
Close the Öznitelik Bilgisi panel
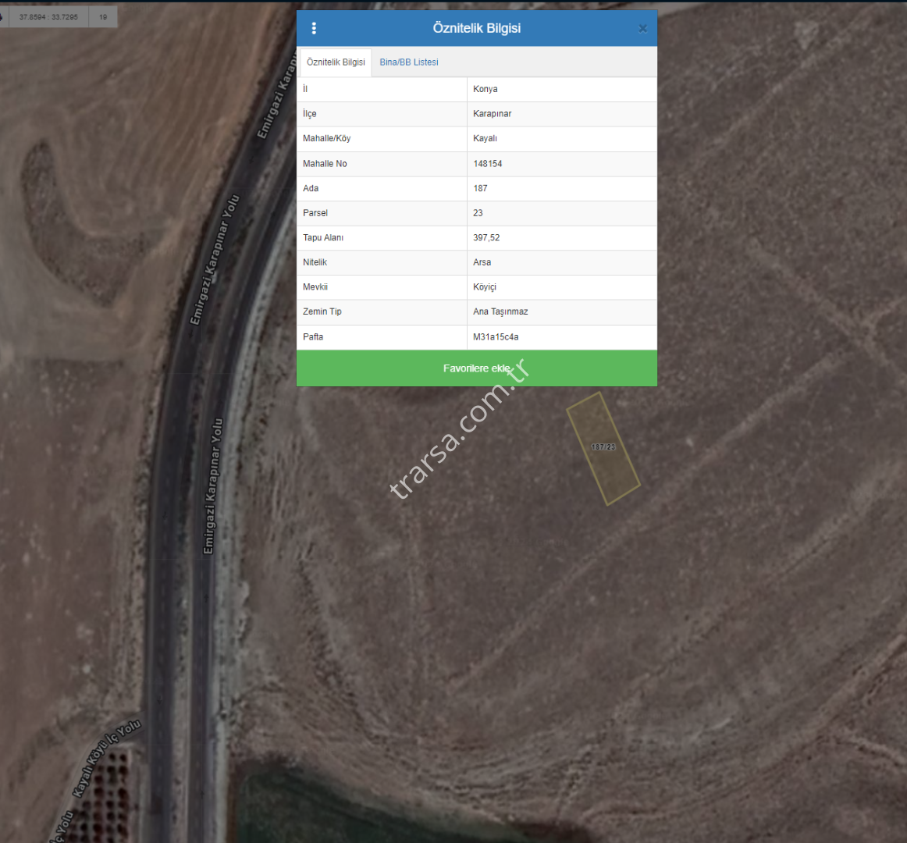(642, 29)
